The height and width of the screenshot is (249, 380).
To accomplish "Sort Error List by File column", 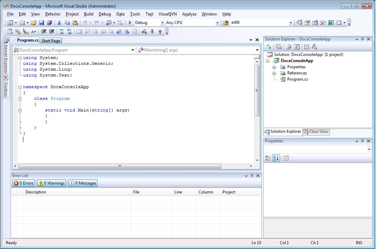I will (152, 192).
